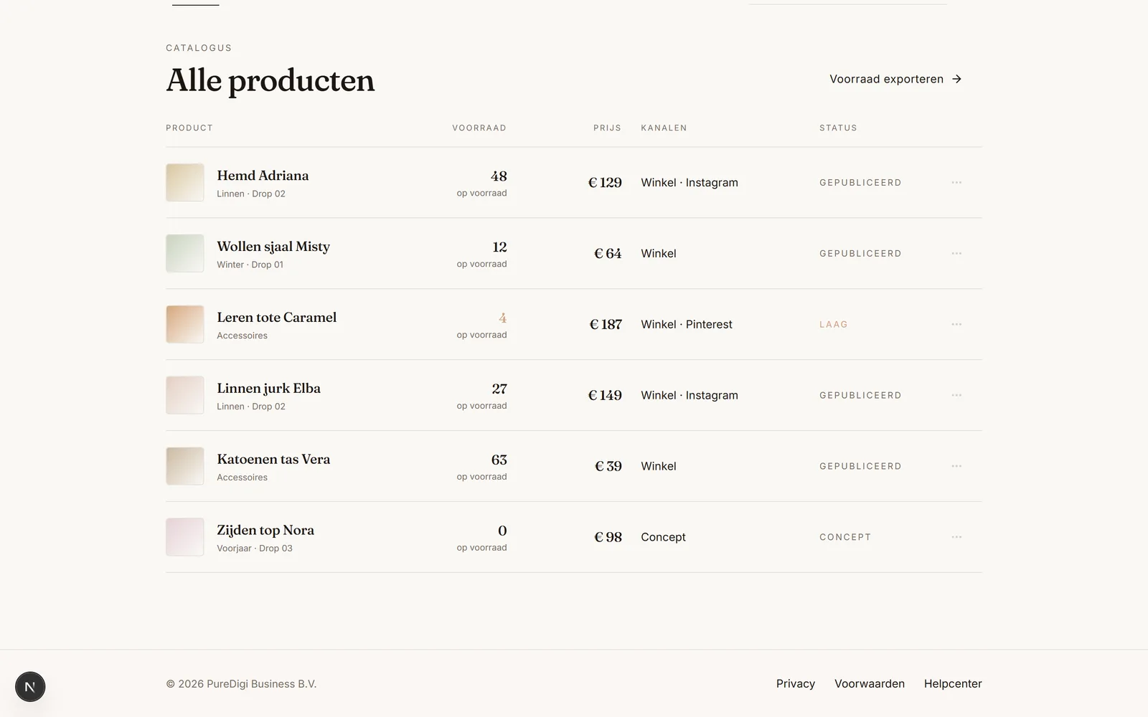Click the € 39 price
The image size is (1148, 717).
click(608, 466)
